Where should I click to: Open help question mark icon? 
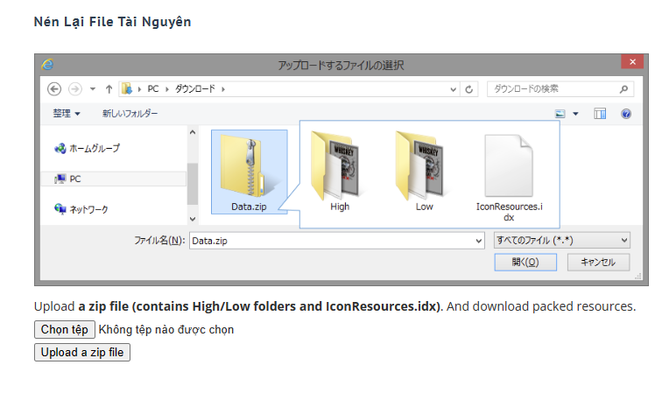click(626, 114)
